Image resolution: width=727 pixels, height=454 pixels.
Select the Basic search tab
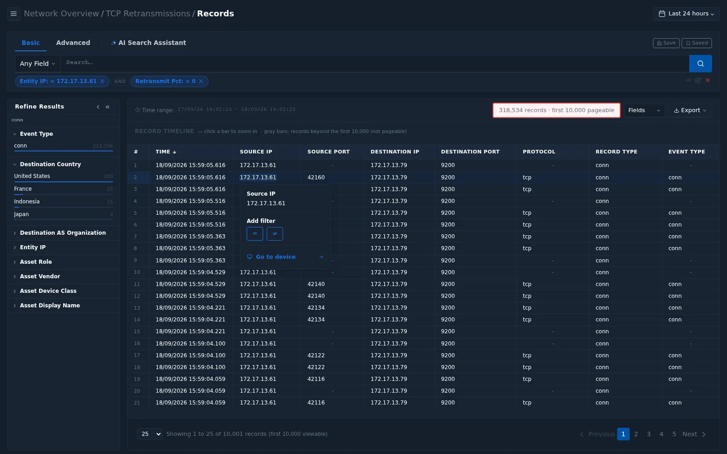[31, 43]
